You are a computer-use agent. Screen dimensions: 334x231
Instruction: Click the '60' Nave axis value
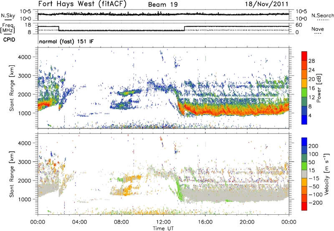299,25
